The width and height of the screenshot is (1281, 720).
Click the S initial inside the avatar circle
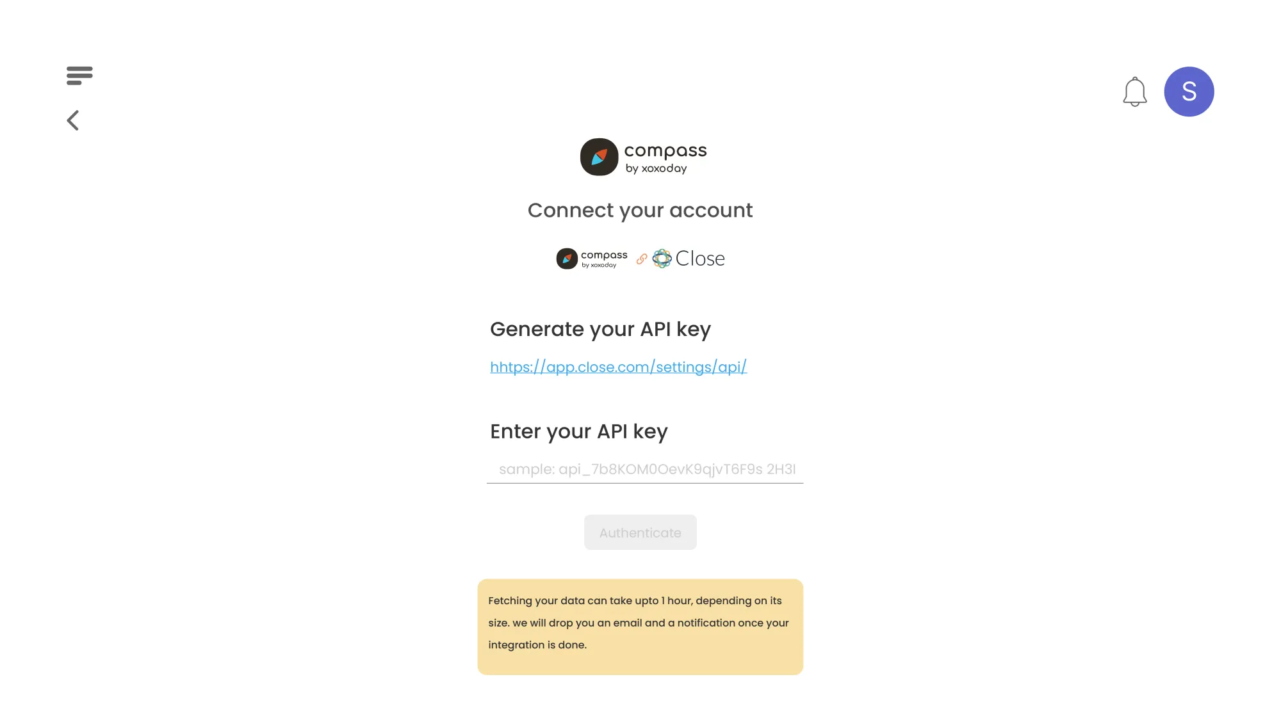click(1189, 92)
